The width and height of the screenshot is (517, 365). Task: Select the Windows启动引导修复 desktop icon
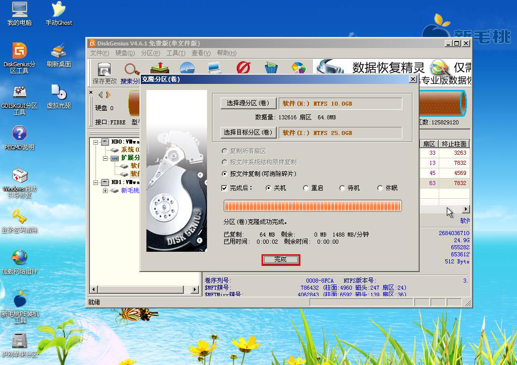tap(20, 183)
